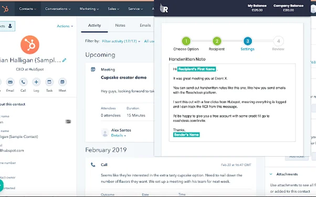Expand Details under Alex Santos

119,135
